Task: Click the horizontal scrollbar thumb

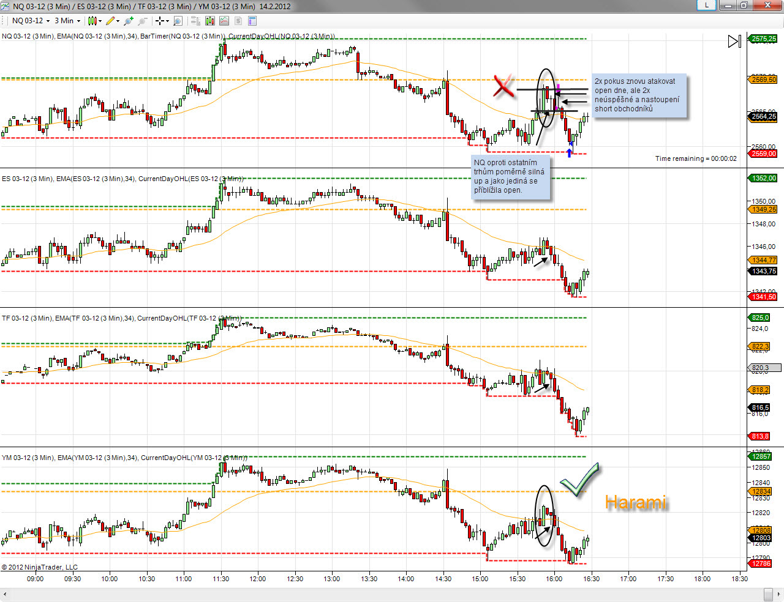Action: [768, 595]
